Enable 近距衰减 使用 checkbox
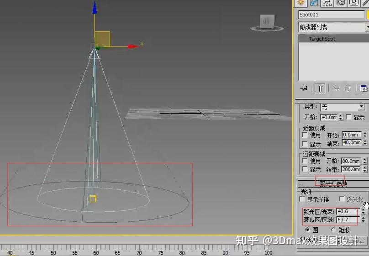369x256 pixels. coord(305,135)
